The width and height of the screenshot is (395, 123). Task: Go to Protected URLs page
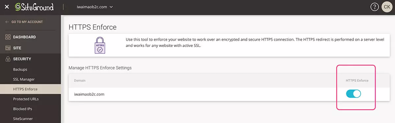coord(26,99)
